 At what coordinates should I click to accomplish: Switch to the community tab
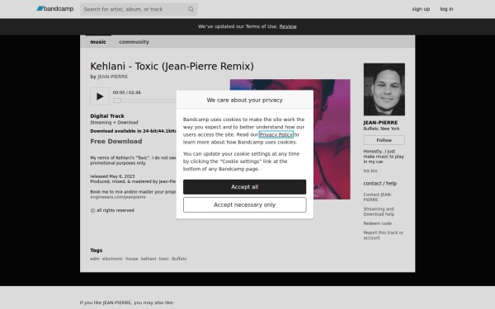tap(134, 42)
